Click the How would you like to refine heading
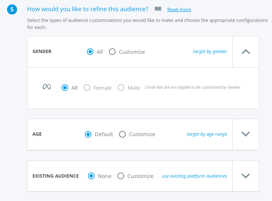The width and height of the screenshot is (272, 201). pos(88,9)
